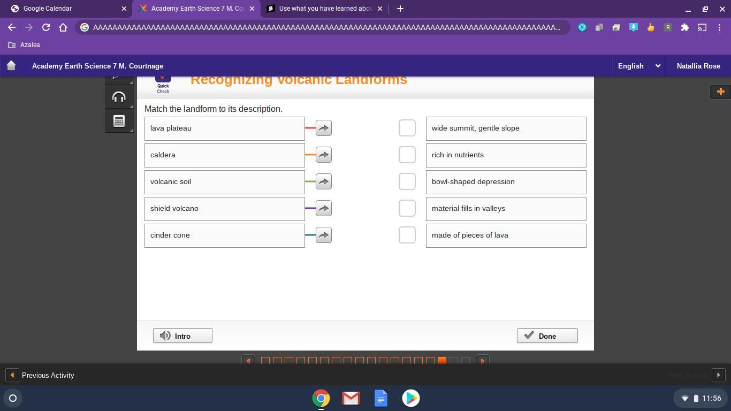Click the Previous Activity button
This screenshot has width=731, height=411.
(40, 375)
